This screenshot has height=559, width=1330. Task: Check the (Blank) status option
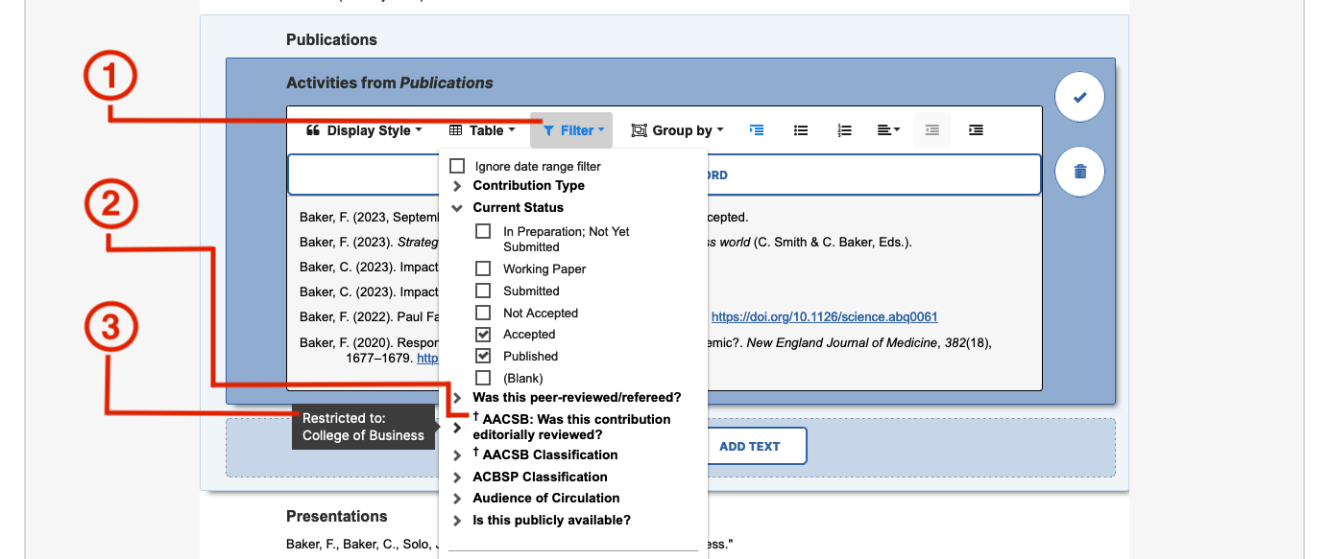coord(484,378)
